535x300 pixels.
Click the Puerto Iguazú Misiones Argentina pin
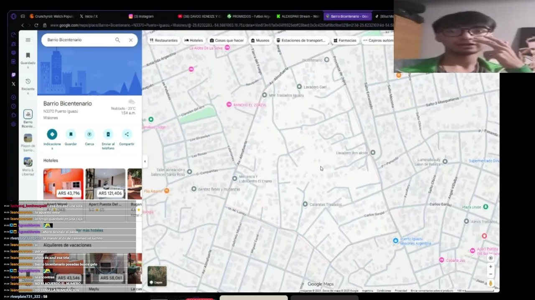click(x=395, y=240)
